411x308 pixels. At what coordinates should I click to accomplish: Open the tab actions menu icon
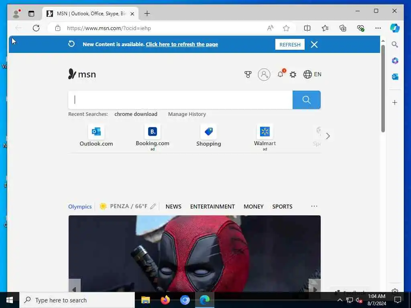click(31, 14)
